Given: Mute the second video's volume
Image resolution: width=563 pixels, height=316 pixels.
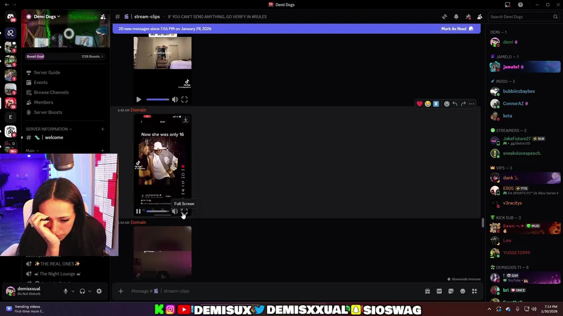Looking at the screenshot, I should (x=175, y=212).
